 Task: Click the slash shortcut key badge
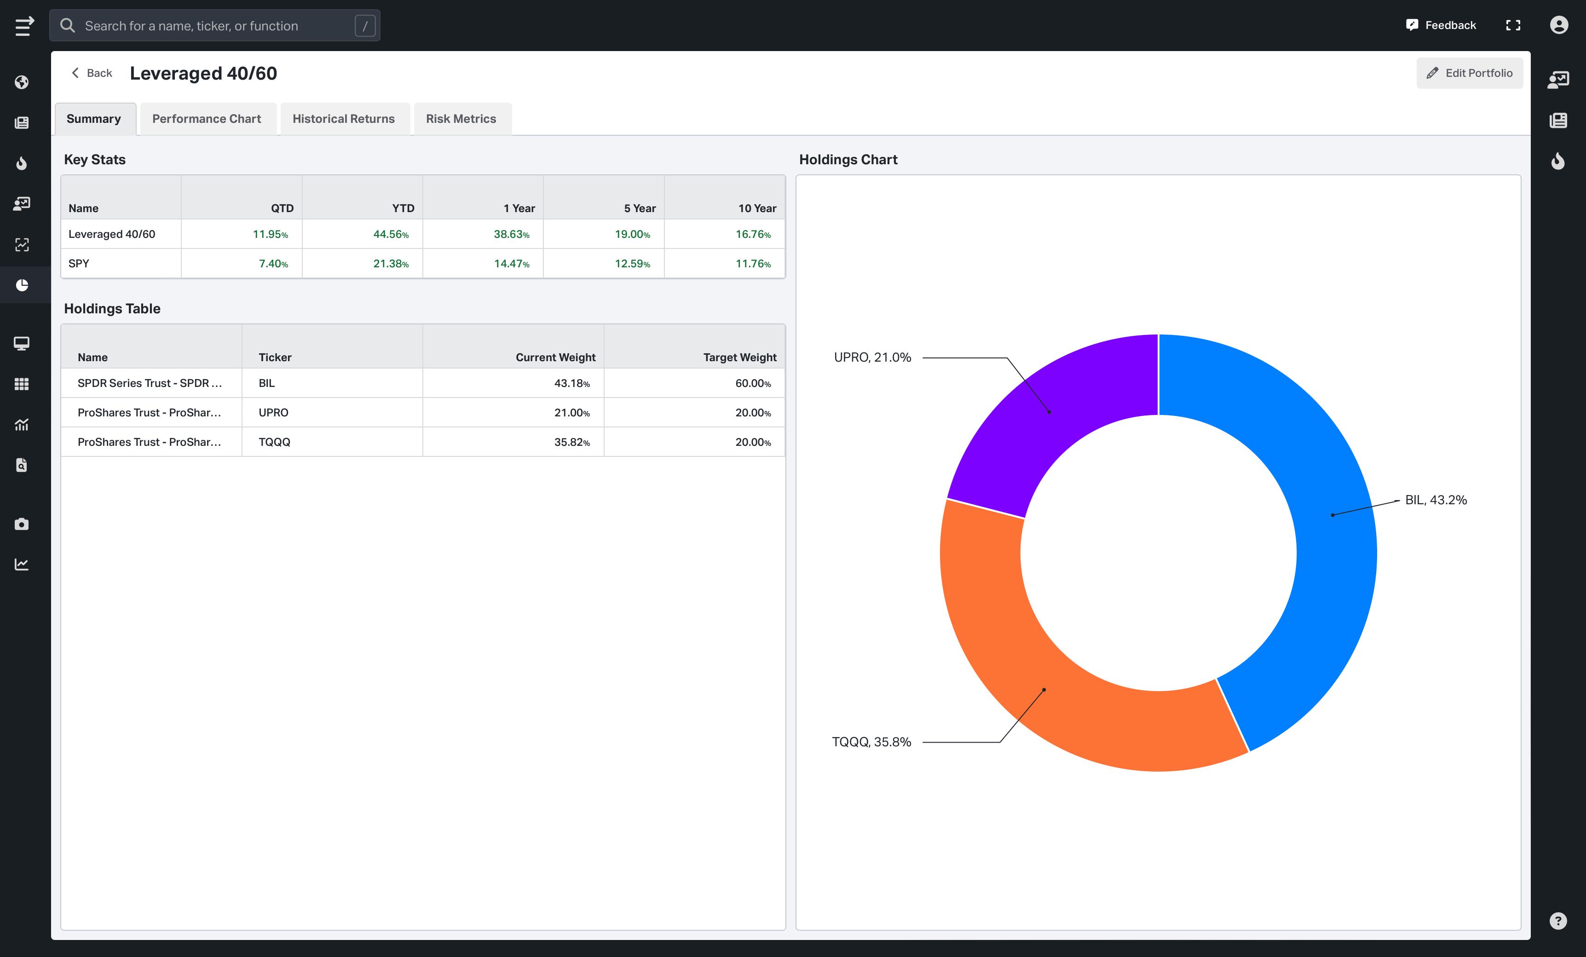coord(365,26)
